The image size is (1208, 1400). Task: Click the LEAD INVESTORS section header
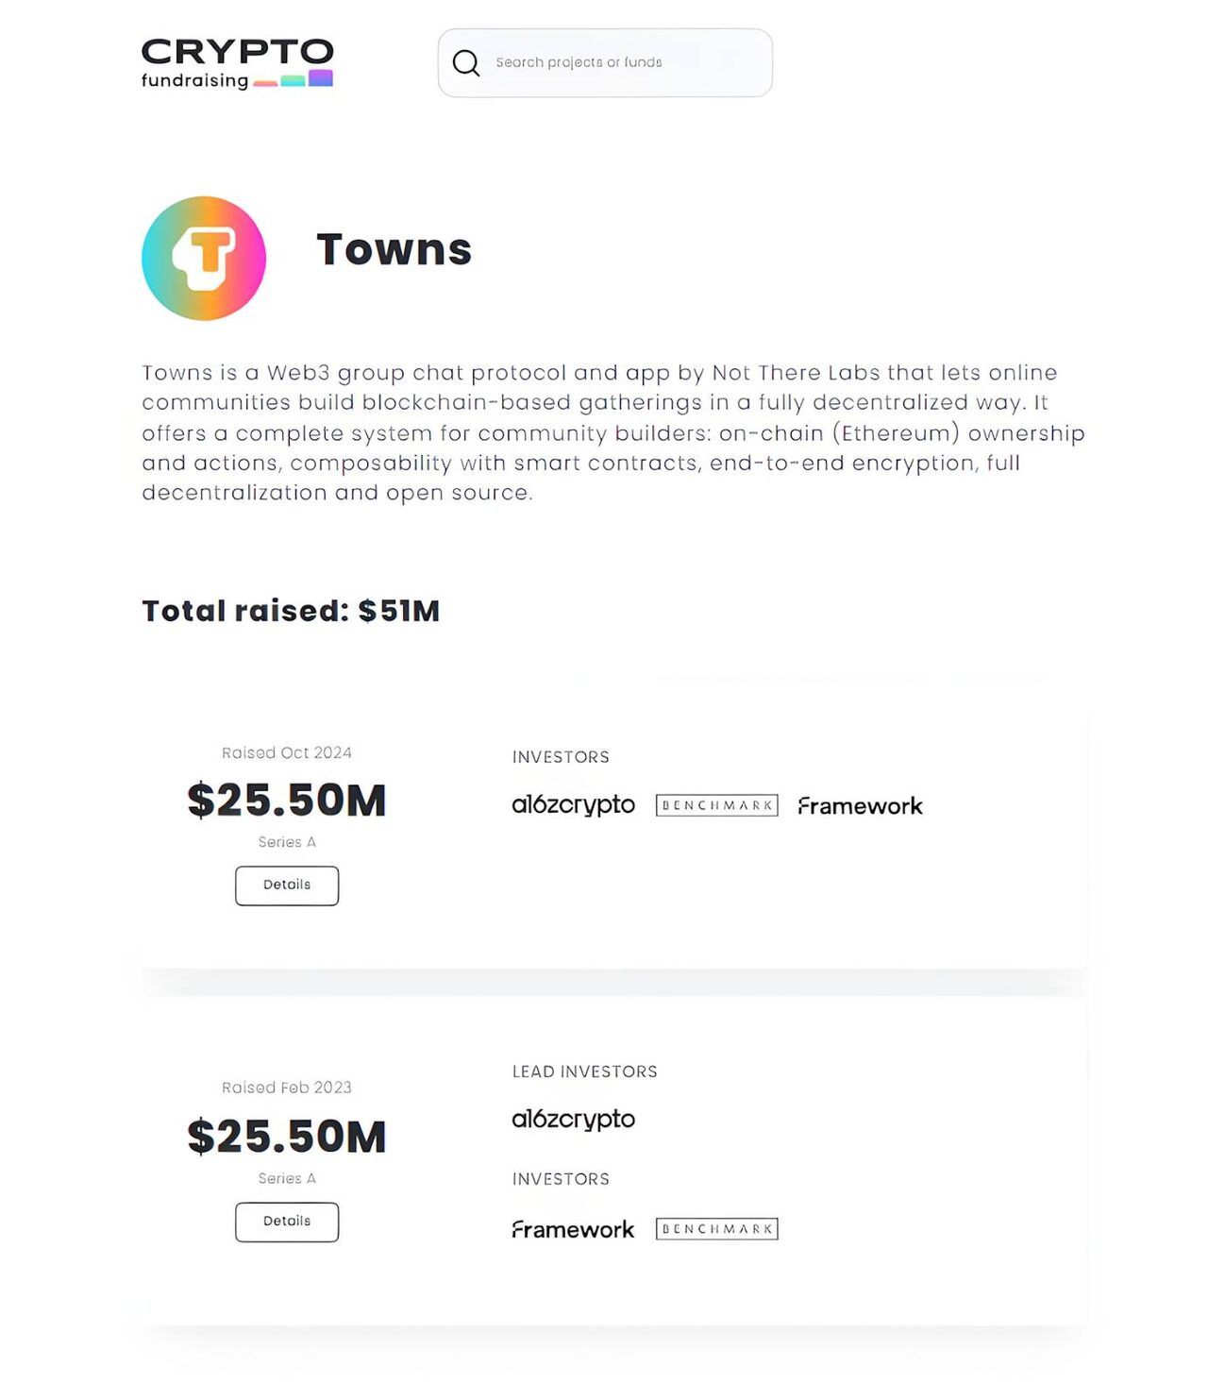pyautogui.click(x=585, y=1071)
